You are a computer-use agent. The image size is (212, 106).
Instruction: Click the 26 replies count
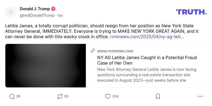(x=18, y=96)
